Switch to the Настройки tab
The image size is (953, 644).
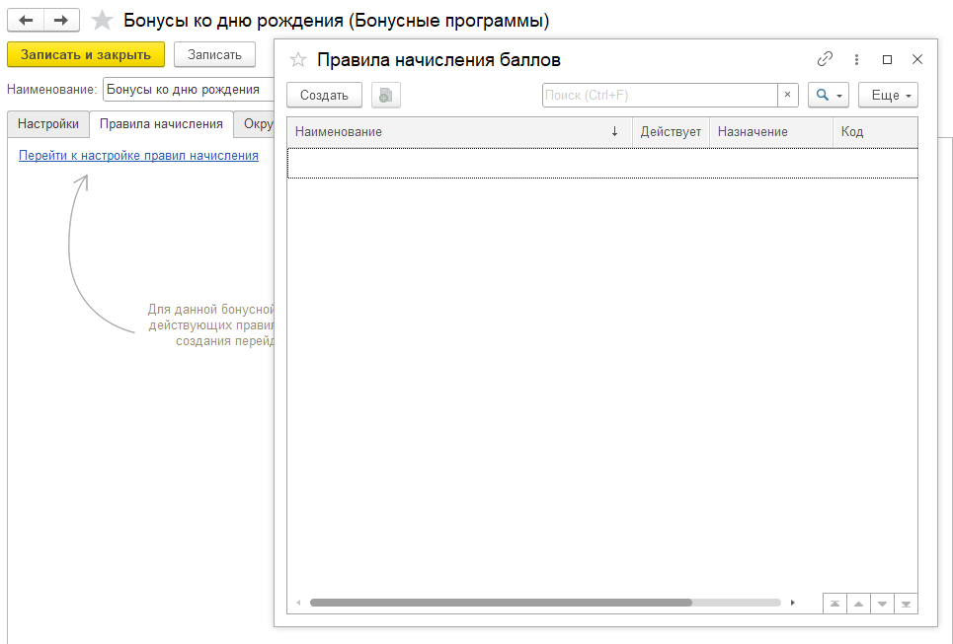[48, 124]
